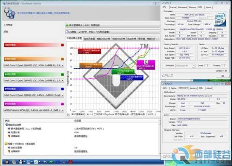Viewport: 232px width, 166px height.
Task: Open the SPD tab in lower CPU-Z window
Action: 201,88
